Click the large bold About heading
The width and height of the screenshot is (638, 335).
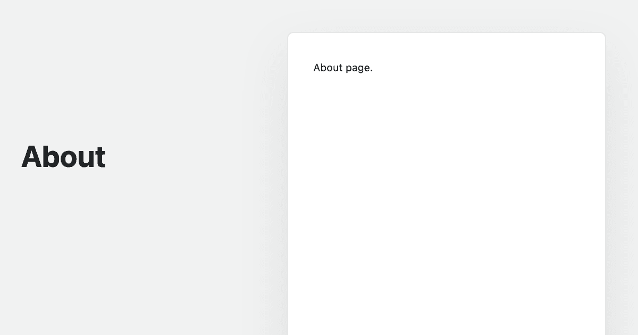(x=63, y=157)
